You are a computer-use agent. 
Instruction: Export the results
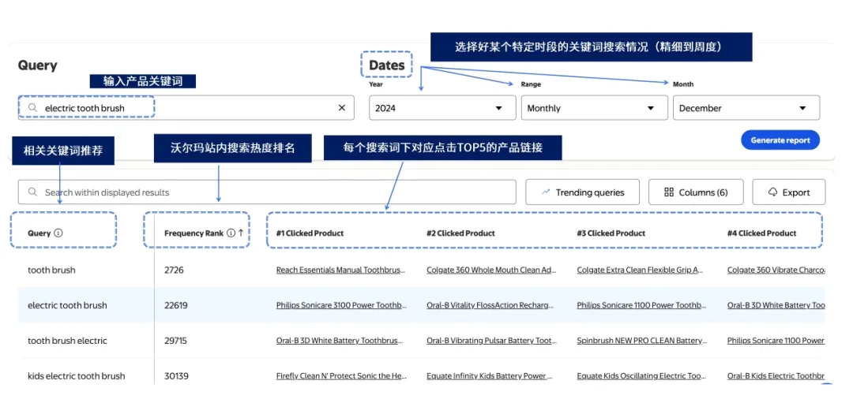pos(789,192)
